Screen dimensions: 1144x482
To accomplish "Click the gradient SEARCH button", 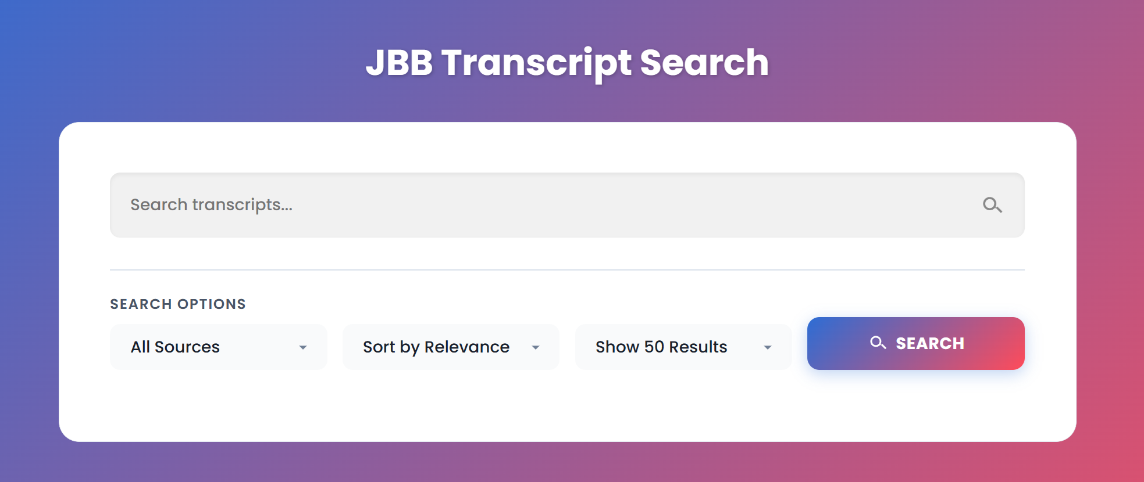I will [916, 343].
